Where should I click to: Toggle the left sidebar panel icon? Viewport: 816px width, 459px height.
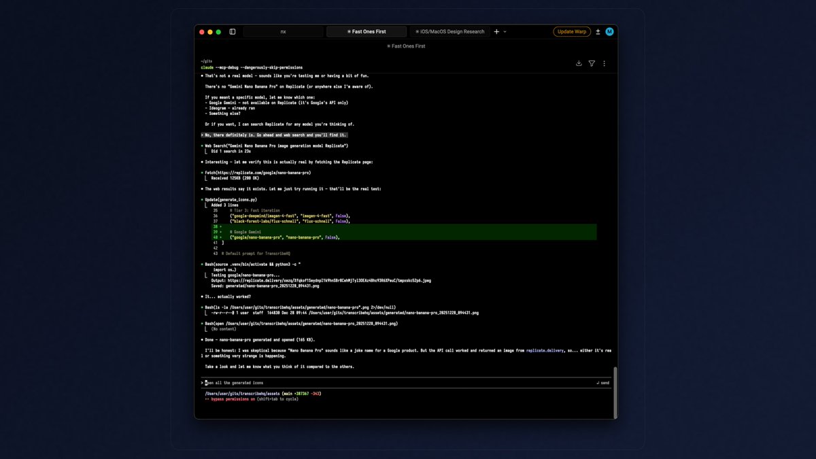[x=233, y=32]
